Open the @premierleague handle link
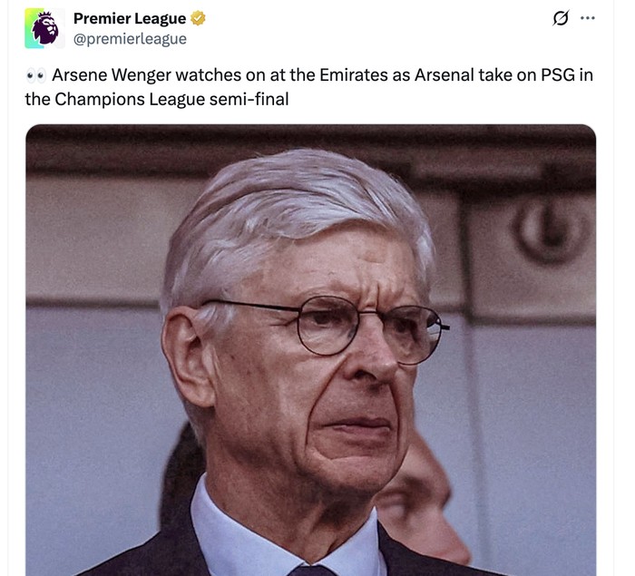635x576 pixels. click(x=130, y=38)
